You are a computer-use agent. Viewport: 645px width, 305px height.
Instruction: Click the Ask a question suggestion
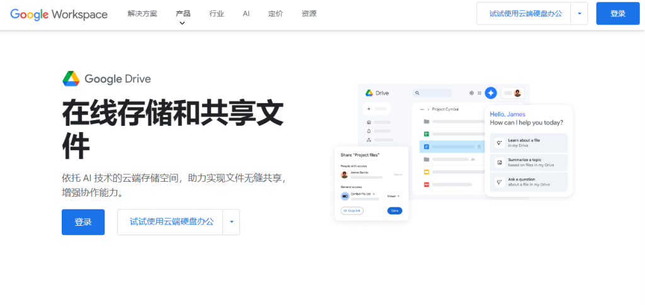click(528, 182)
